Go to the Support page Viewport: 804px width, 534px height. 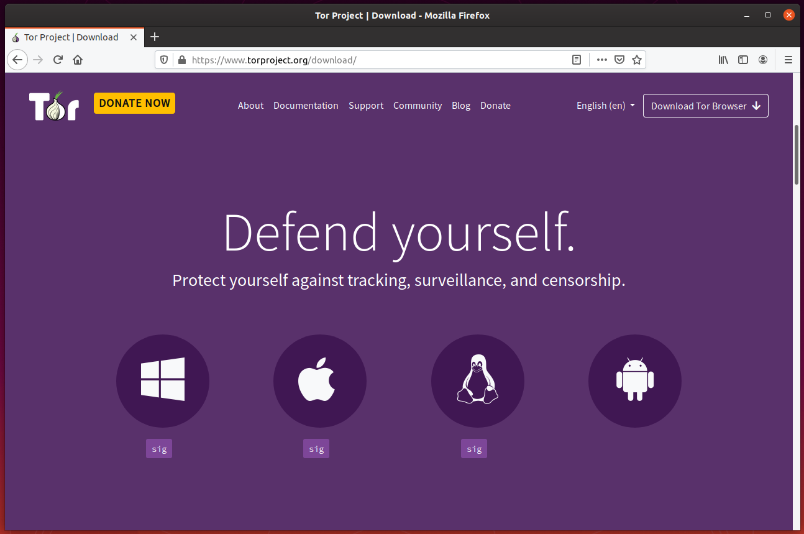tap(366, 106)
